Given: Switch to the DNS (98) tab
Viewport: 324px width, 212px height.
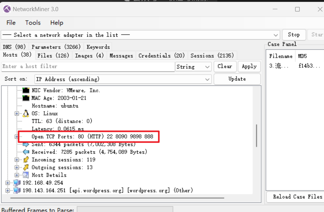Looking at the screenshot, I should [15, 47].
